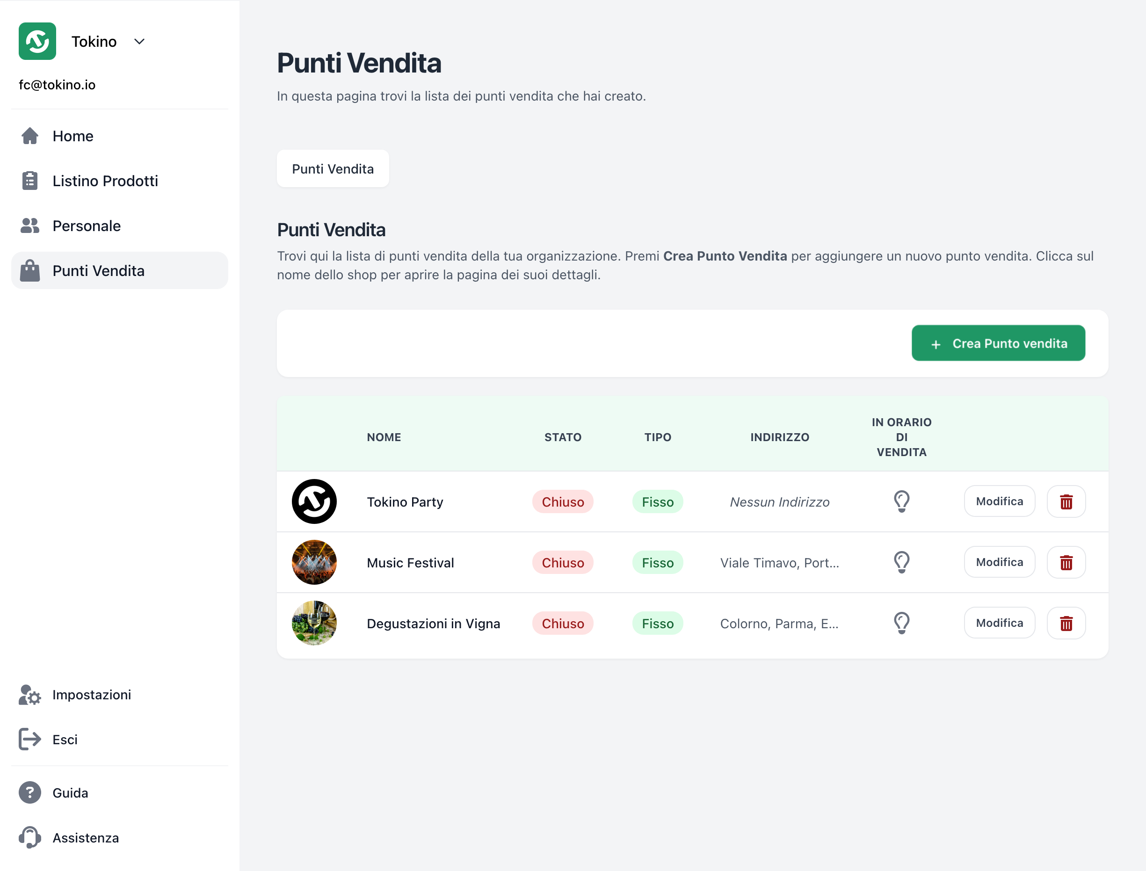Open Listino Prodotti from sidebar

(105, 181)
